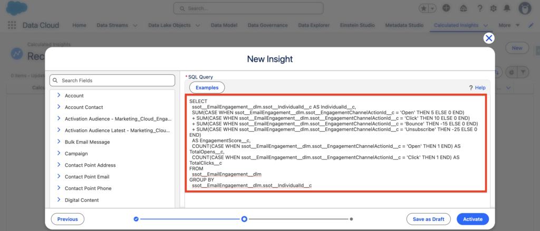The height and width of the screenshot is (231, 540).
Task: Close the New Insight dialog
Action: tap(489, 38)
